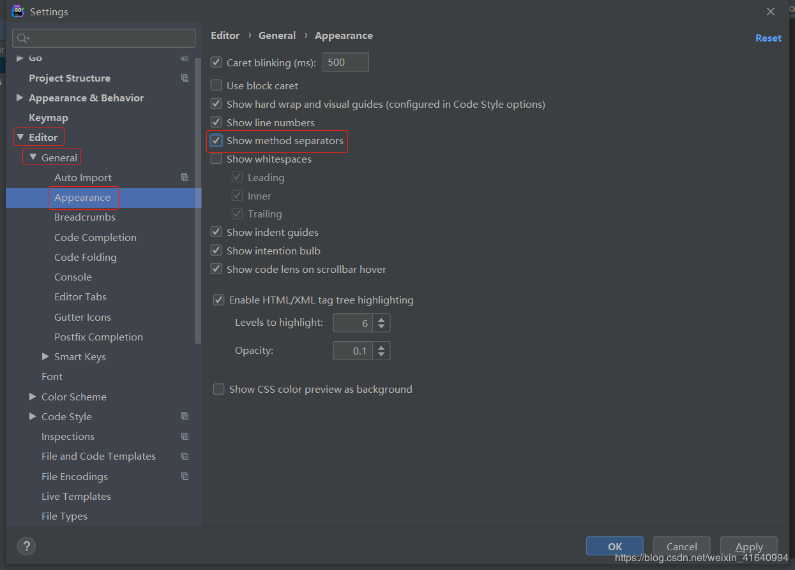Click Levels to highlight value field

click(x=353, y=323)
